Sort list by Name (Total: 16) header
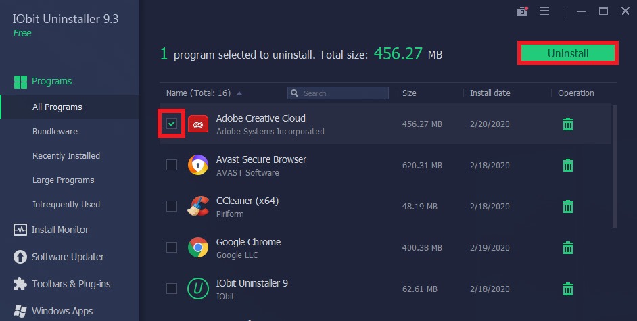637x321 pixels. tap(198, 93)
